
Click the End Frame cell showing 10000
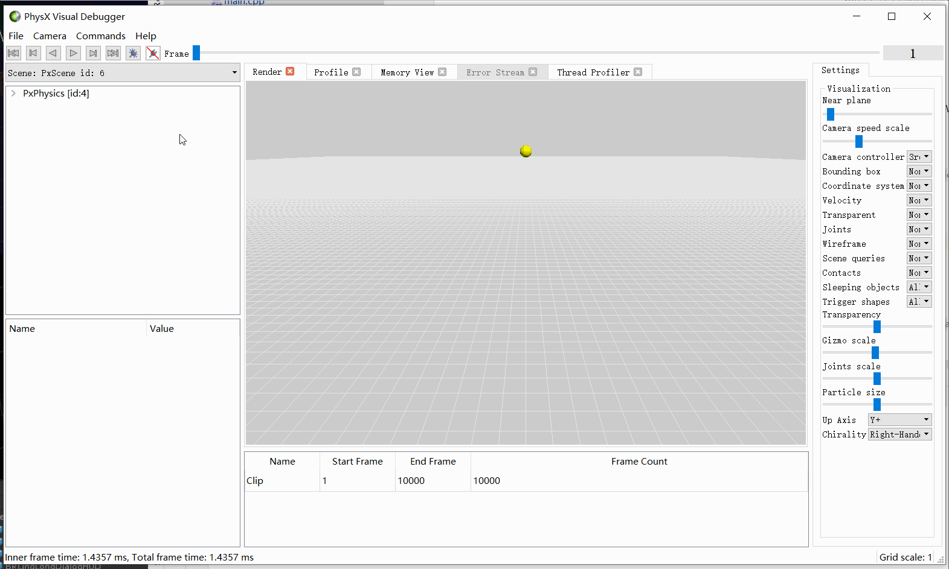[433, 481]
